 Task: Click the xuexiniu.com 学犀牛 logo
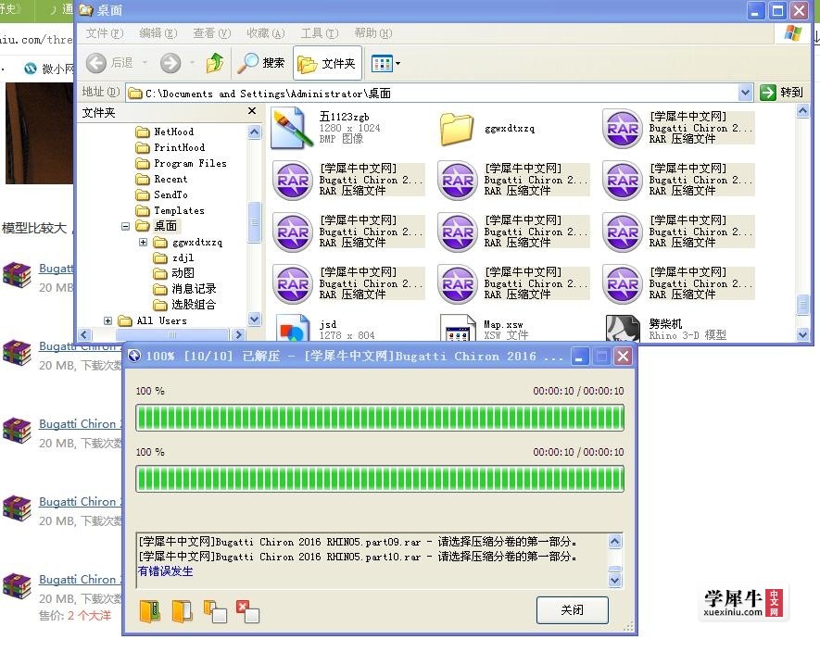[x=743, y=603]
